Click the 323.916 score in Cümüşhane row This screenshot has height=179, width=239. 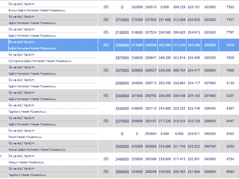(179, 58)
